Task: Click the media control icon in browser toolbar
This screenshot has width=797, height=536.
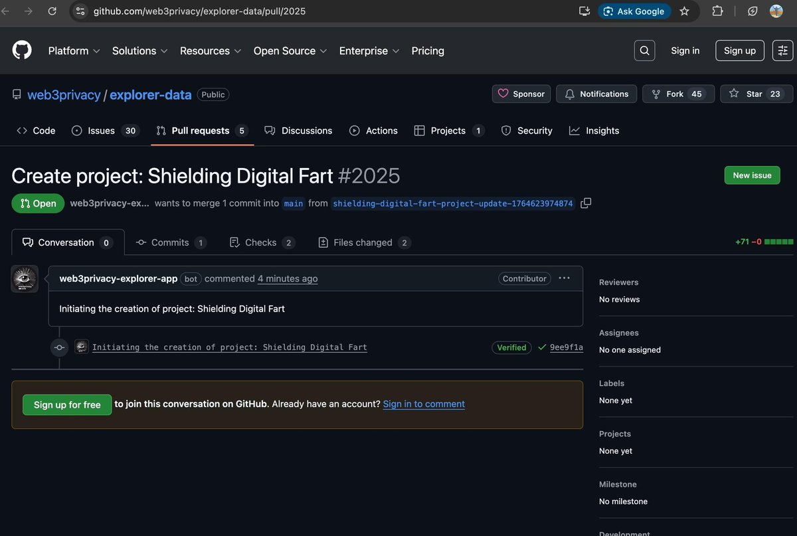Action: tap(753, 11)
